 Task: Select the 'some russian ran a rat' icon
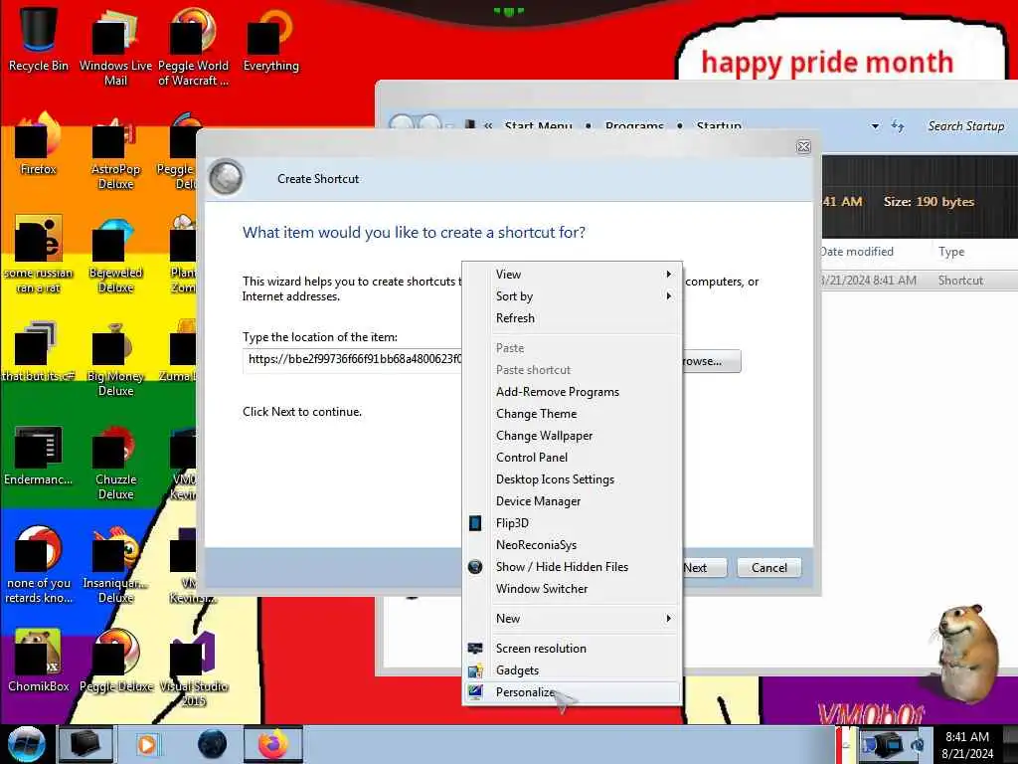coord(39,255)
